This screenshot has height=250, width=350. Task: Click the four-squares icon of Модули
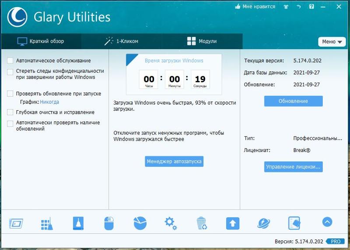click(x=191, y=41)
